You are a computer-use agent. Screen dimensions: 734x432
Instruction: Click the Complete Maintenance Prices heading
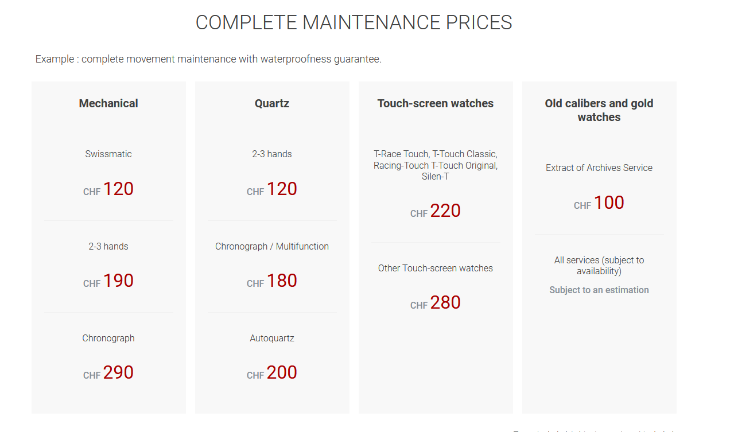coord(354,22)
